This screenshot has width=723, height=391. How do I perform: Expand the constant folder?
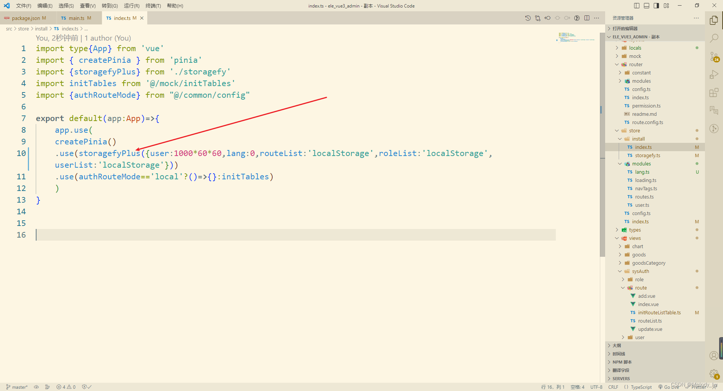click(x=655, y=73)
